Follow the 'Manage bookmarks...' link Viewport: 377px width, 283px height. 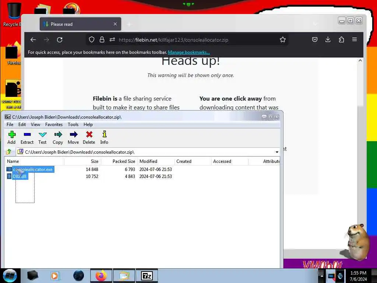click(x=189, y=52)
